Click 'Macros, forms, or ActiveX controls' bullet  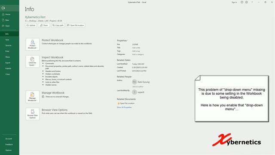[58, 79]
